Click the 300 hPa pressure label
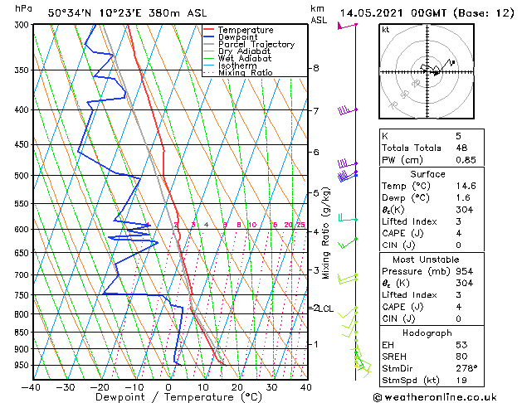The height and width of the screenshot is (403, 522). pos(23,25)
